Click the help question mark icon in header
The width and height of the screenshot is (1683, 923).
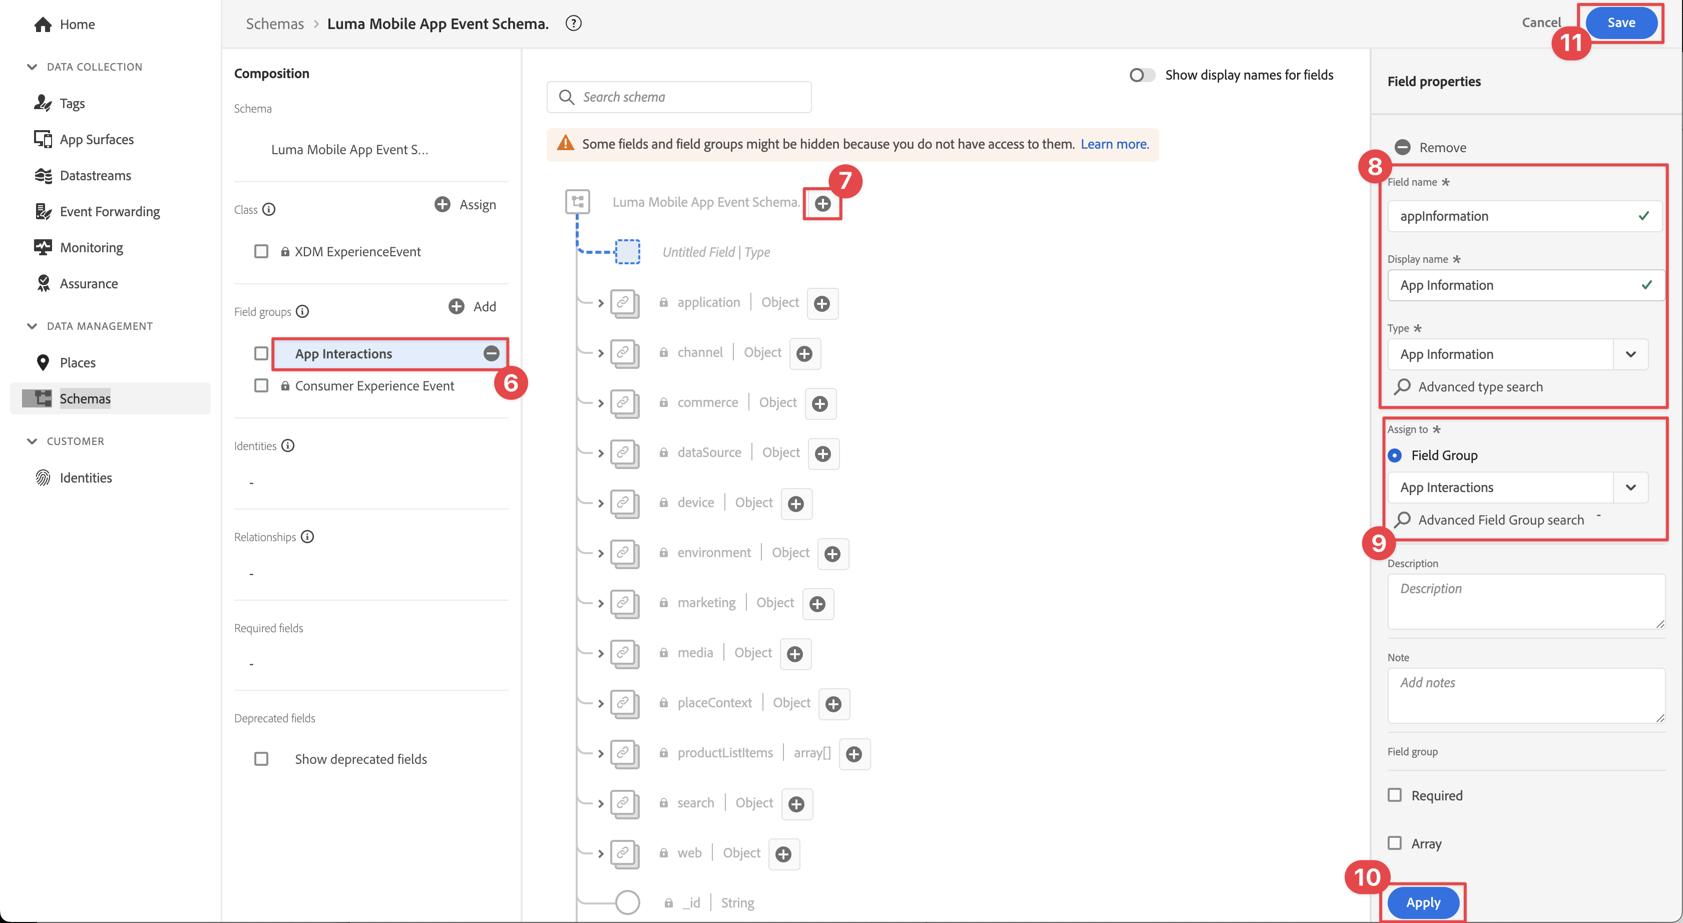pyautogui.click(x=573, y=24)
